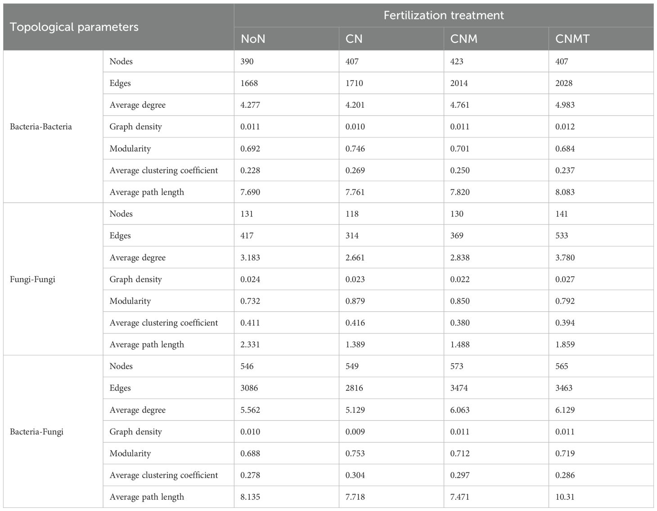
Task: Click Nodes label in Fungi-Fungi section
Action: (121, 214)
